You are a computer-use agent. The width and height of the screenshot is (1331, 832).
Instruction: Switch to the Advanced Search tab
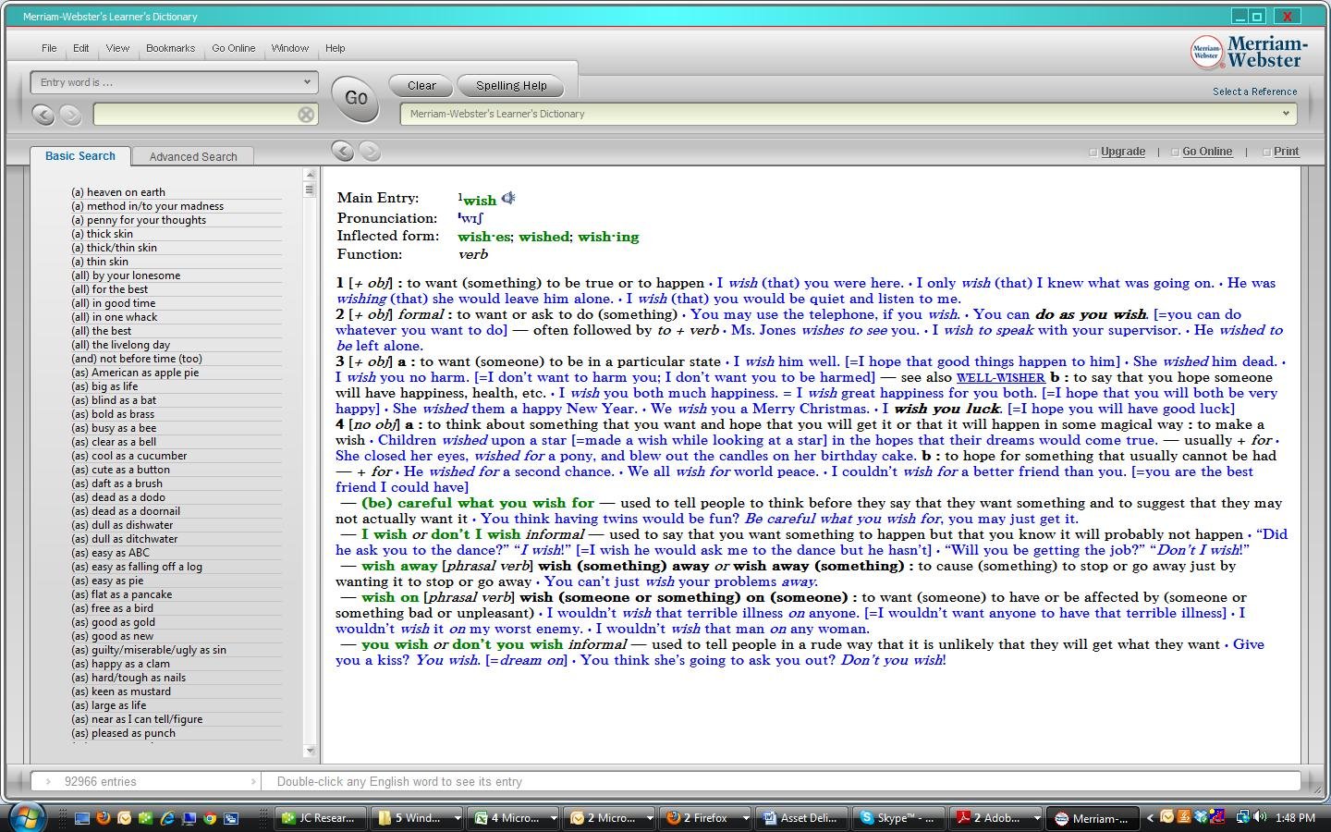point(193,156)
